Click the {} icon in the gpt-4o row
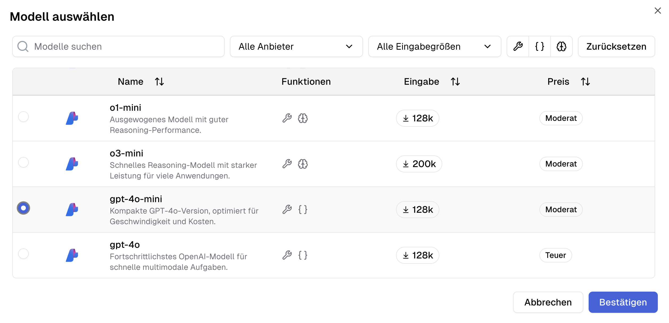669x323 pixels. tap(302, 255)
